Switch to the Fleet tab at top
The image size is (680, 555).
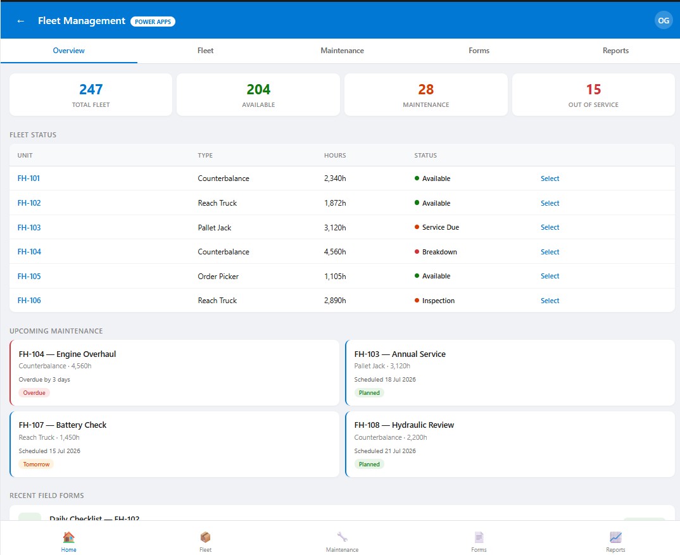coord(205,51)
